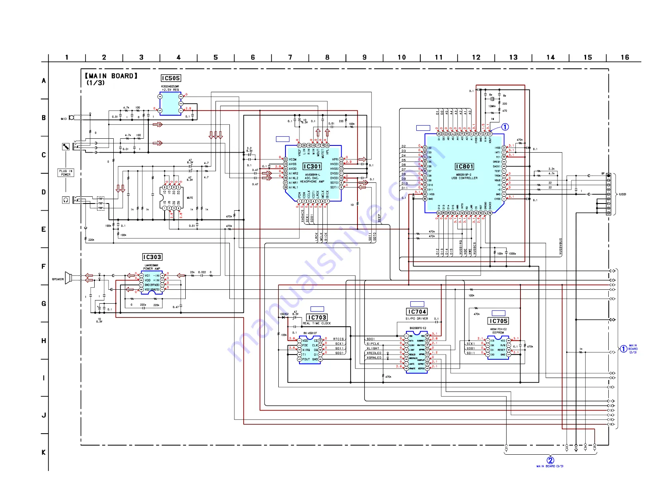This screenshot has height=502, width=668.
Task: Click the microphone jack icon
Action: 66,147
